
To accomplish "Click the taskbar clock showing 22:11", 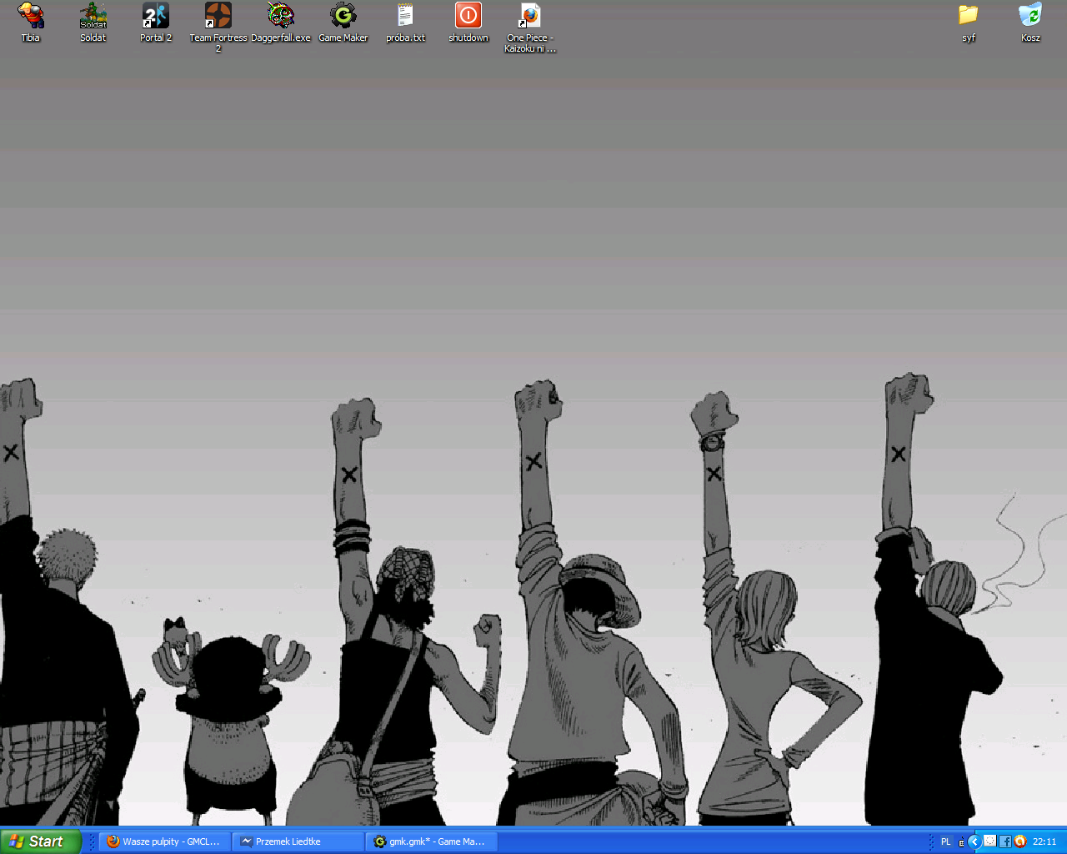I will click(x=1044, y=841).
